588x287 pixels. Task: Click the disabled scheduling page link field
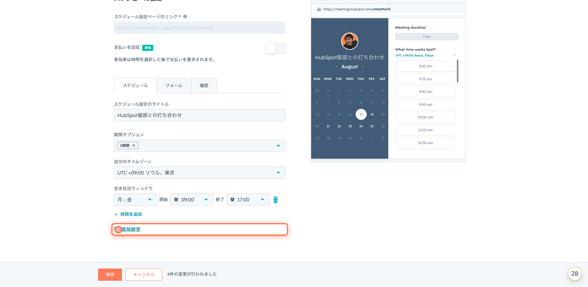tap(200, 28)
